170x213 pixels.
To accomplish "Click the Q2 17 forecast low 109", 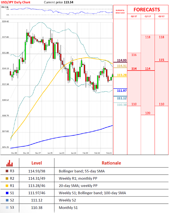I will pyautogui.click(x=148, y=113).
